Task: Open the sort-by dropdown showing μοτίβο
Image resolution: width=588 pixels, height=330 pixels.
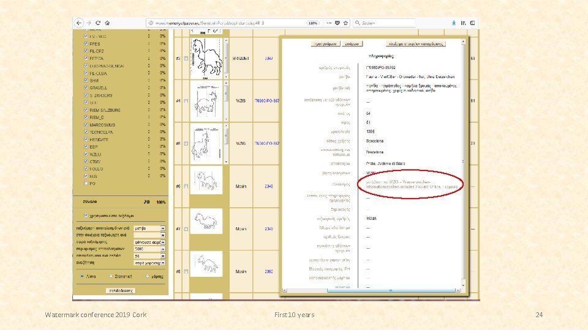Action: tap(149, 228)
